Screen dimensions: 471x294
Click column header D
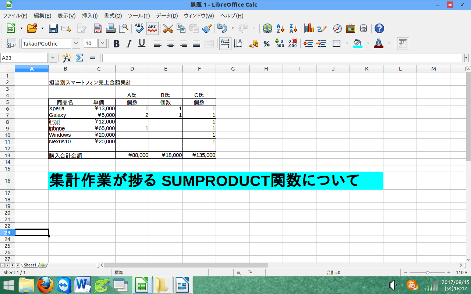pyautogui.click(x=132, y=69)
